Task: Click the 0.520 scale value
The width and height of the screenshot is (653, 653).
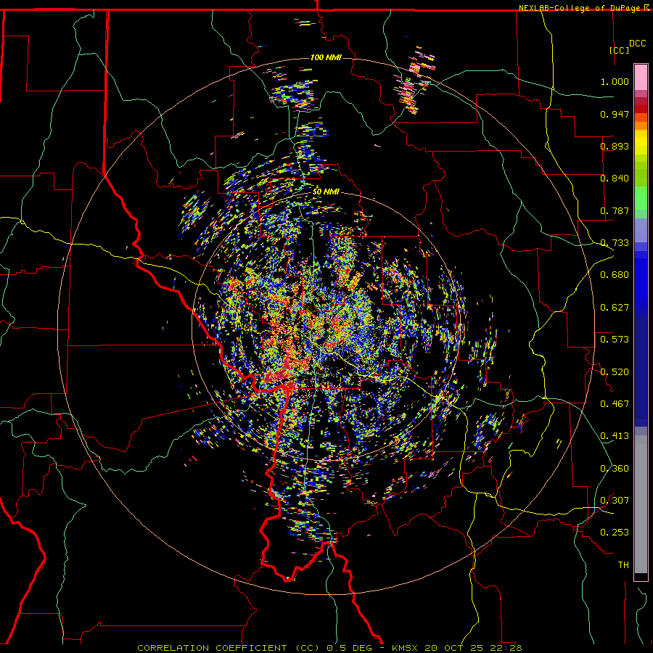Action: coord(615,372)
